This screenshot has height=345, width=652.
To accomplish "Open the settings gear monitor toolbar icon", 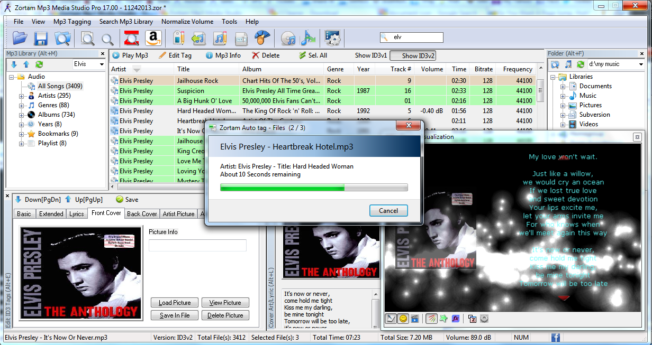I will tap(332, 38).
